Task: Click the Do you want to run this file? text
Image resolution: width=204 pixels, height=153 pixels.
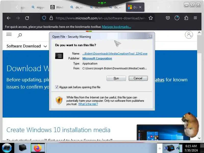Action: (x=75, y=45)
